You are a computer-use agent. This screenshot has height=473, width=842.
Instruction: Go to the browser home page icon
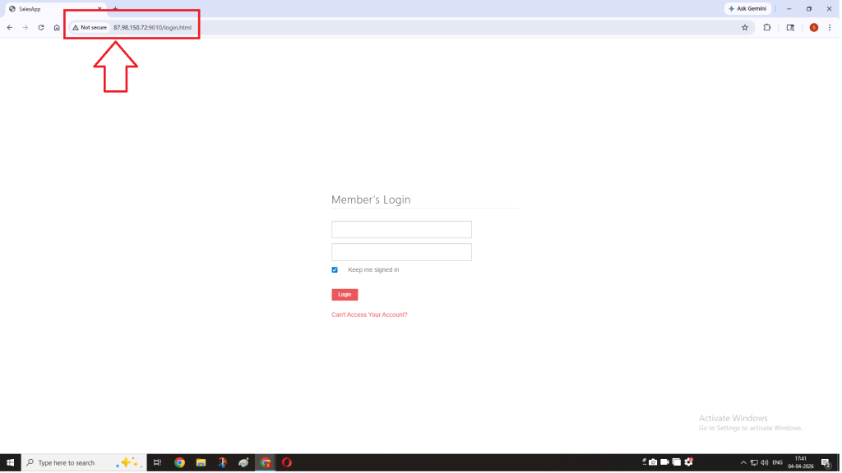(x=57, y=27)
